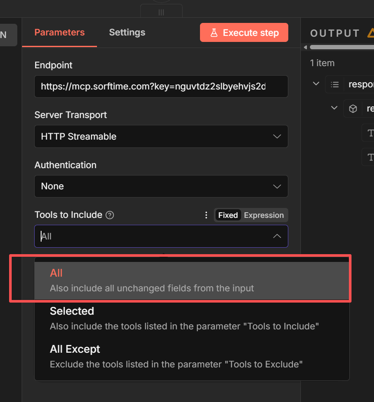This screenshot has width=374, height=402.
Task: Click the list icon in the output tree
Action: click(335, 84)
